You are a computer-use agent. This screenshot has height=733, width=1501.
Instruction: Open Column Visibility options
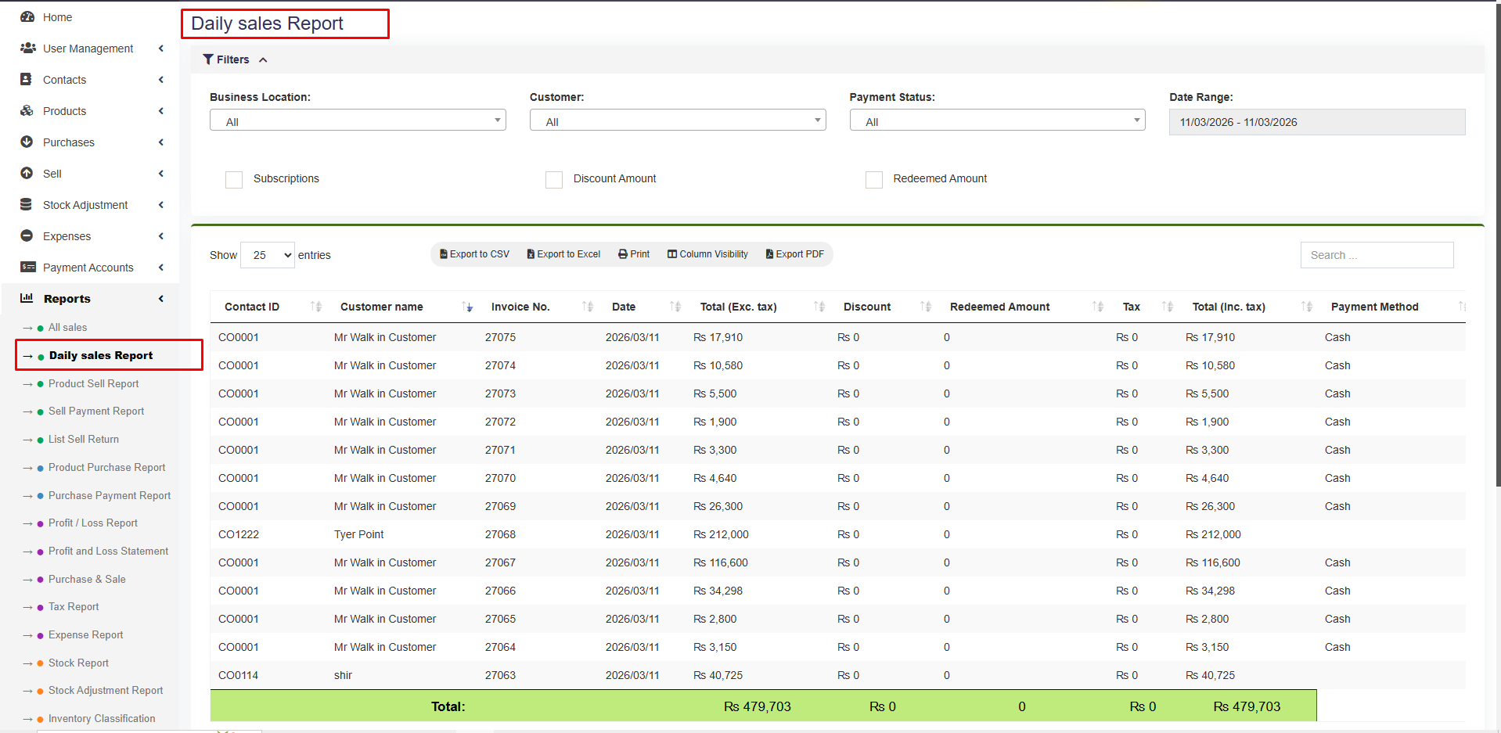click(x=707, y=253)
